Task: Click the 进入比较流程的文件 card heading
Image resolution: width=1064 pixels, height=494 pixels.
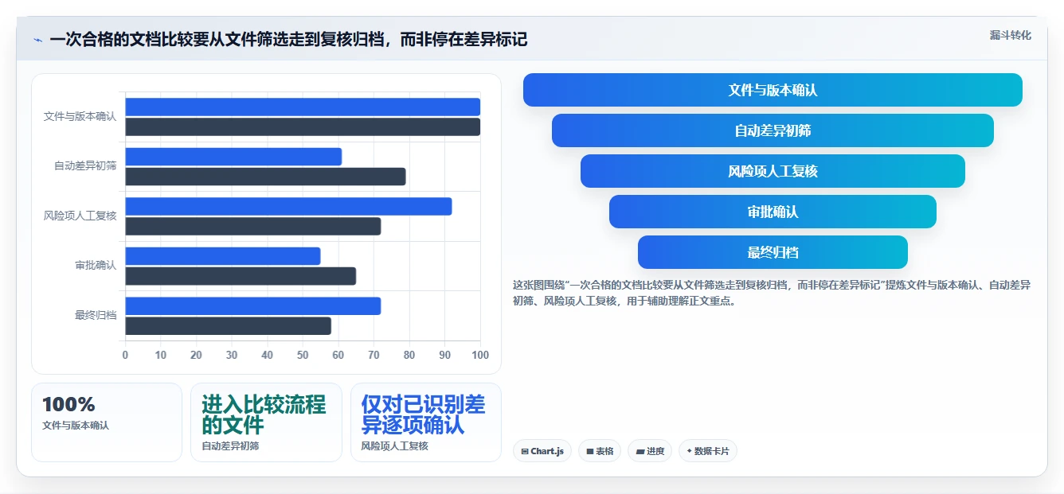Action: (264, 414)
